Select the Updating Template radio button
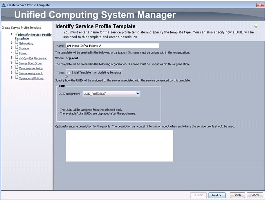 (95, 73)
